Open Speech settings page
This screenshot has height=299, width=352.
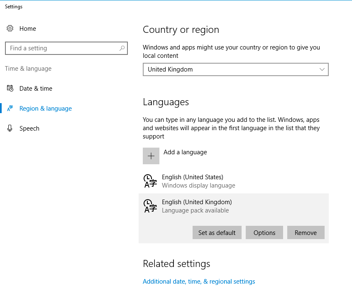(x=29, y=128)
